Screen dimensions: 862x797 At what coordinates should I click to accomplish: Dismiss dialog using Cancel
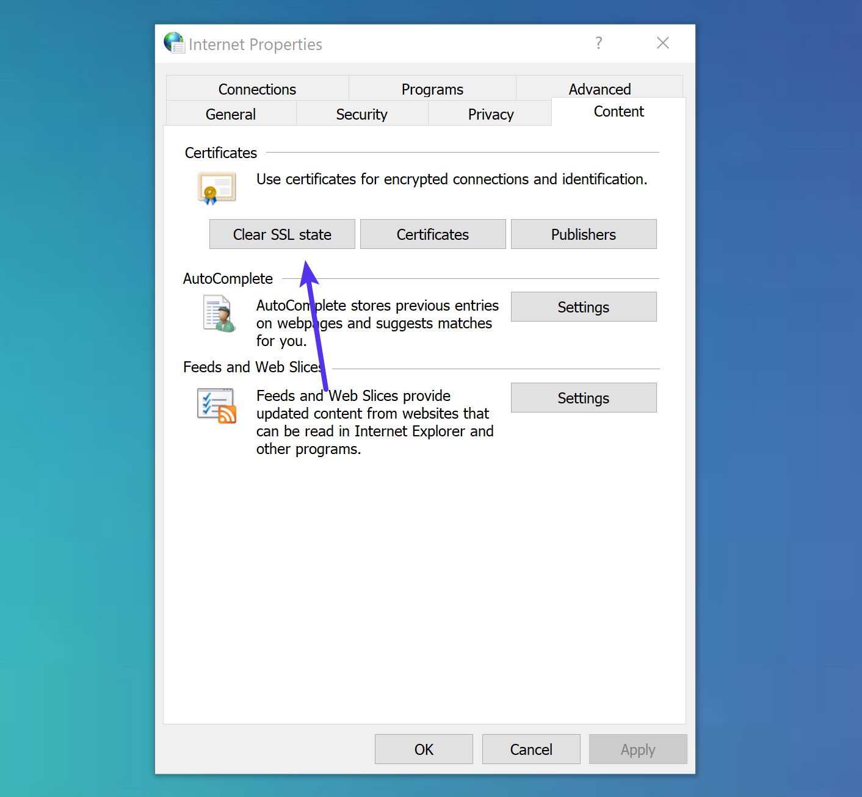coord(531,749)
